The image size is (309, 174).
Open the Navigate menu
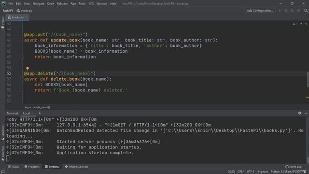pyautogui.click(x=39, y=3)
